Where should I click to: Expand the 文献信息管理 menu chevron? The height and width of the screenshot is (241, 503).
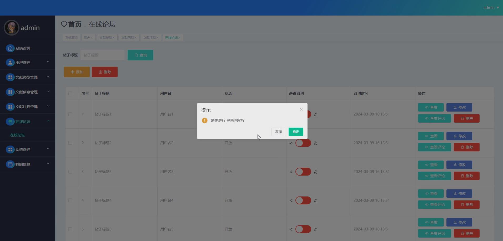click(48, 91)
